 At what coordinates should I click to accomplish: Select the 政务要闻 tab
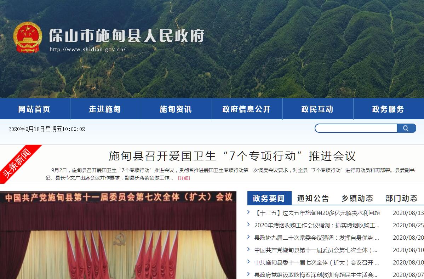tap(269, 198)
